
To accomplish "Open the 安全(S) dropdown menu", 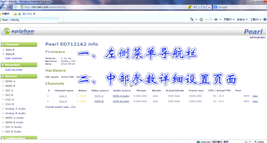I will tap(242, 20).
